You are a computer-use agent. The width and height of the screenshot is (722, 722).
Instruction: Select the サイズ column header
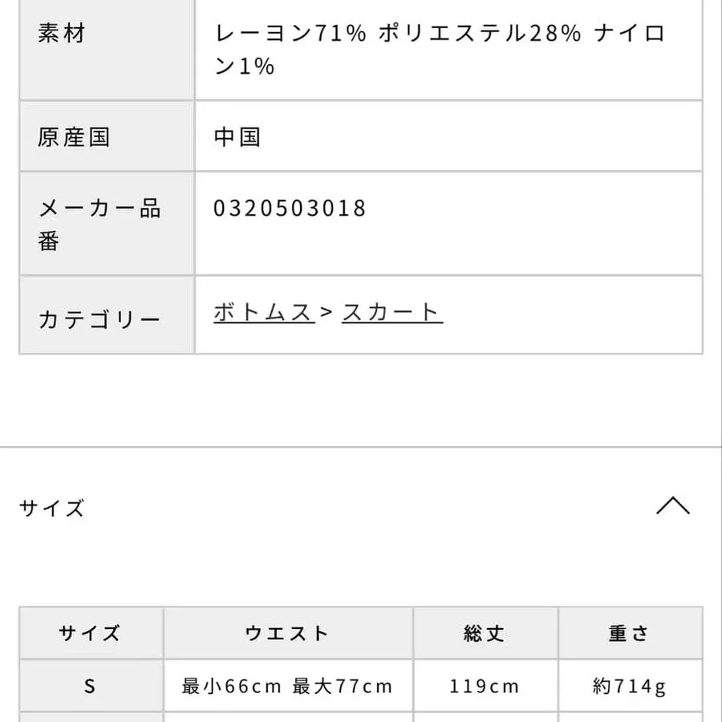point(89,633)
